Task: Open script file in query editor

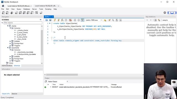Action: point(47,20)
